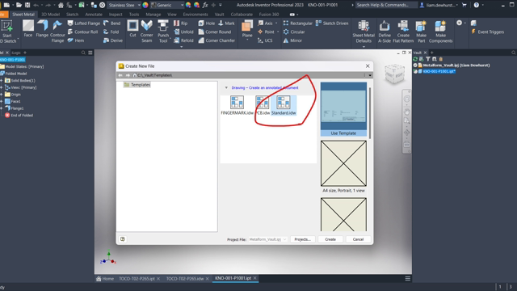Screen dimensions: 517x291
Task: Collapse the Drawing templates section
Action: click(226, 88)
